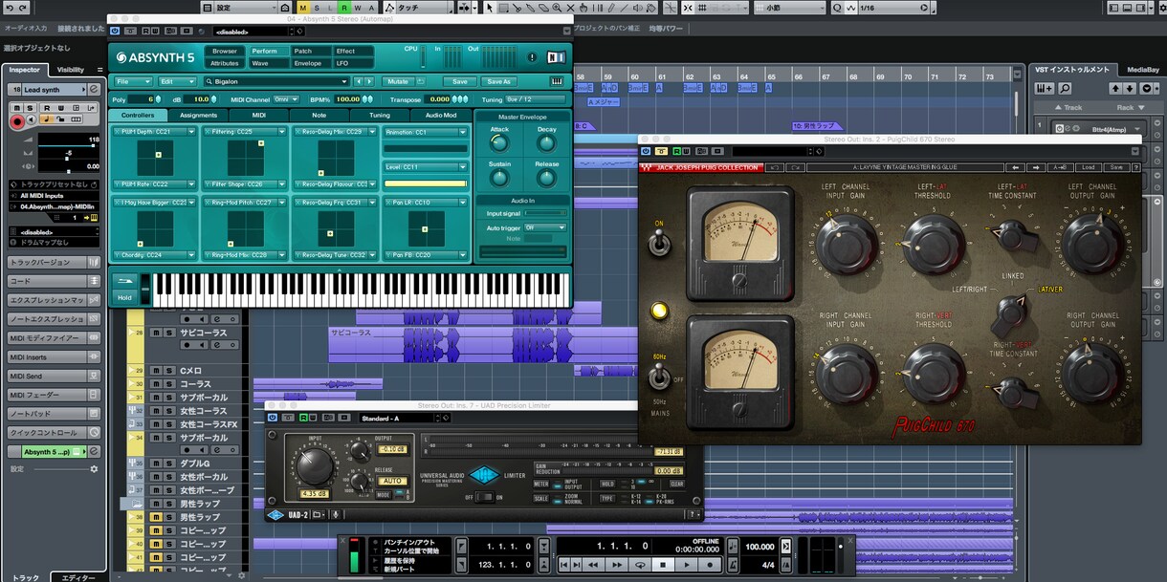Screen dimensions: 1167x582
Task: Click the UAD-2 logo icon
Action: click(x=275, y=515)
